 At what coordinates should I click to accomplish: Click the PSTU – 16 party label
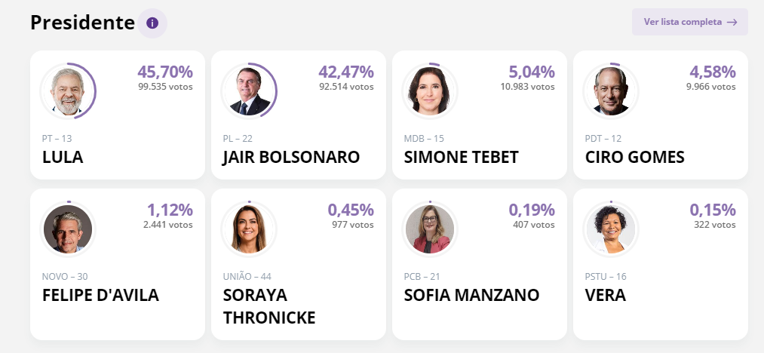[x=606, y=277]
